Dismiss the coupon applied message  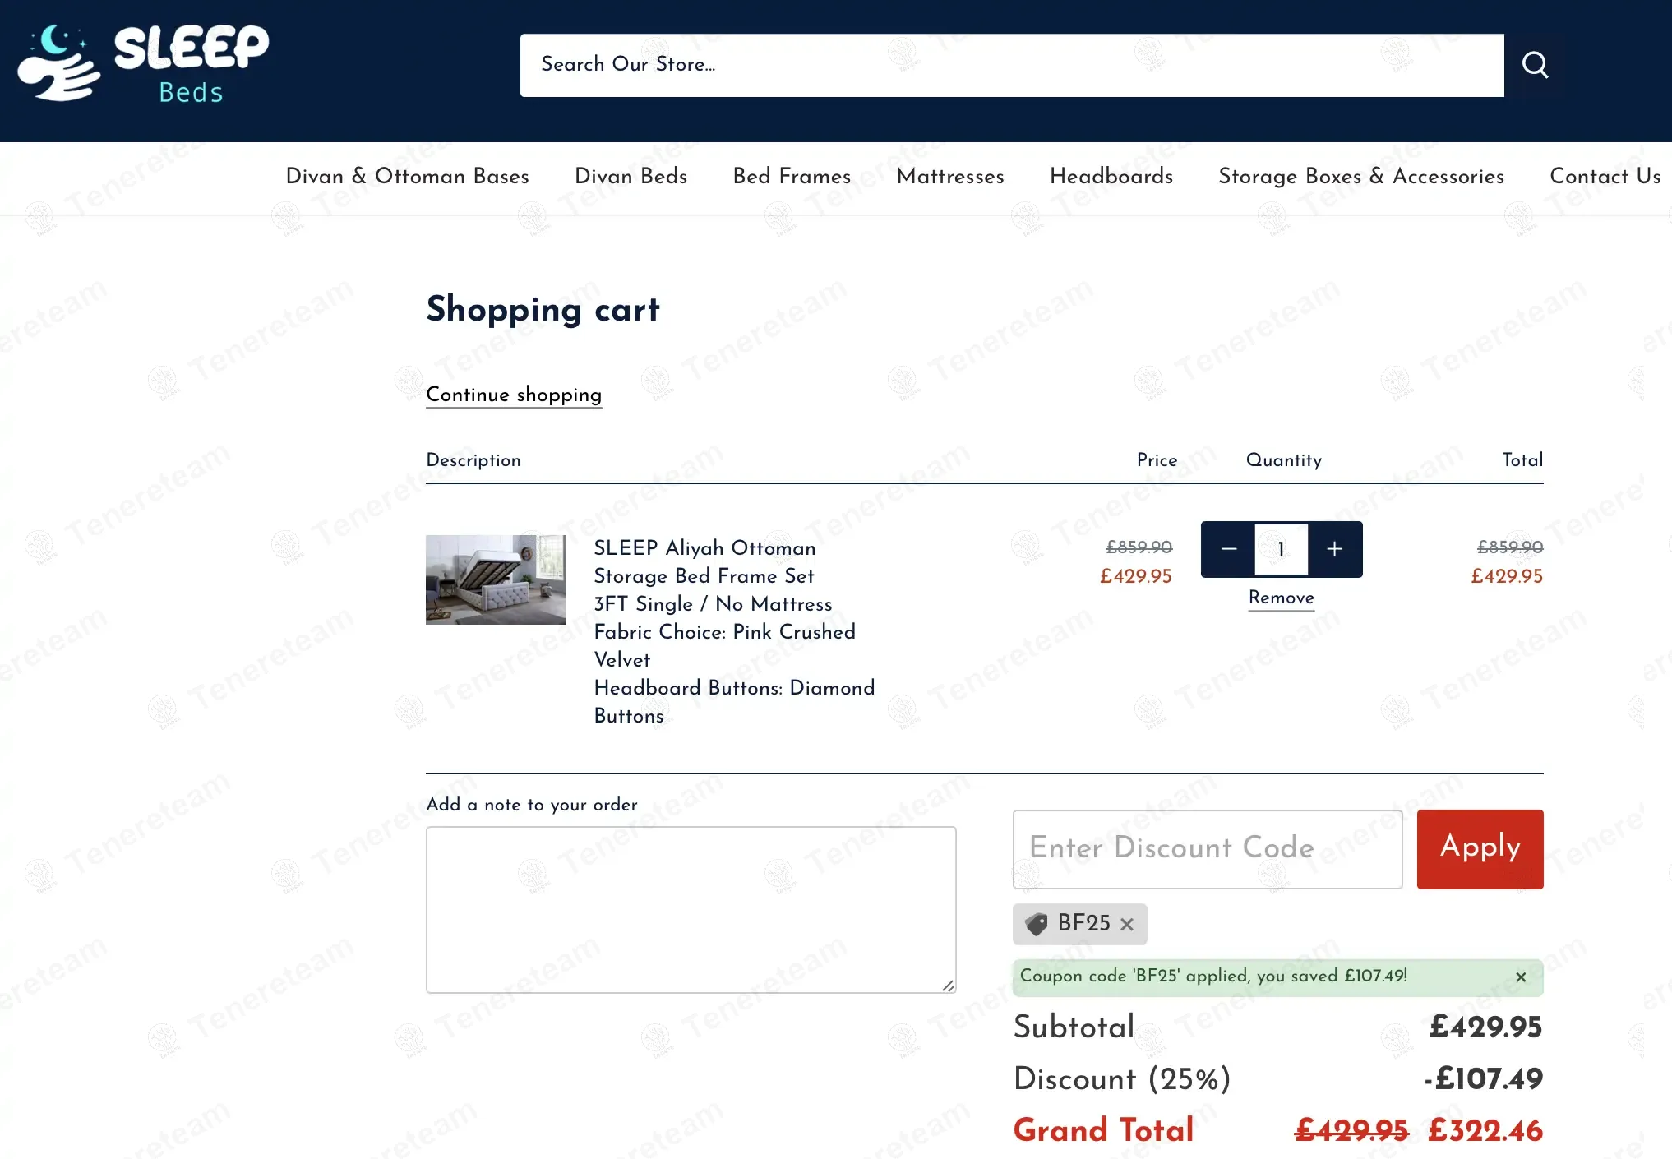(x=1521, y=977)
